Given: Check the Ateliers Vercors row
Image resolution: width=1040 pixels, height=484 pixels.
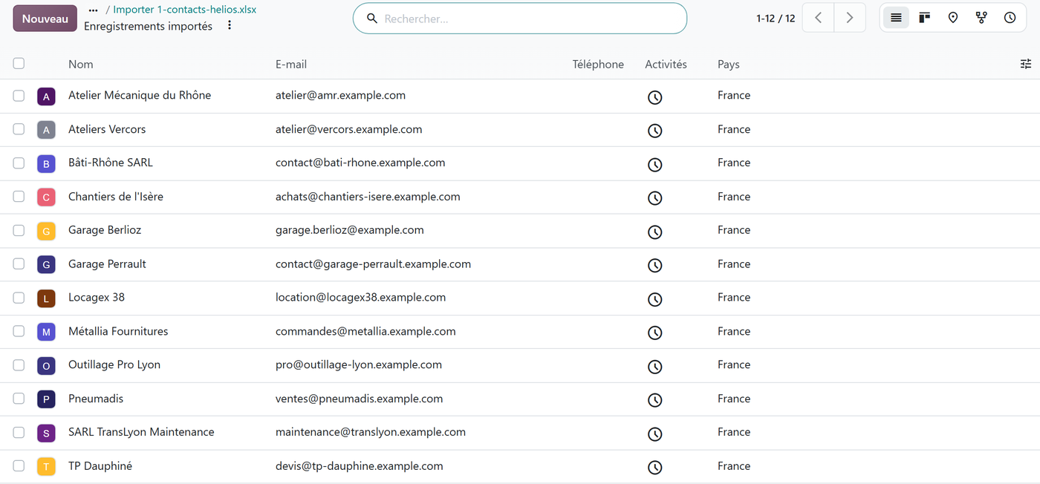Looking at the screenshot, I should click(19, 129).
